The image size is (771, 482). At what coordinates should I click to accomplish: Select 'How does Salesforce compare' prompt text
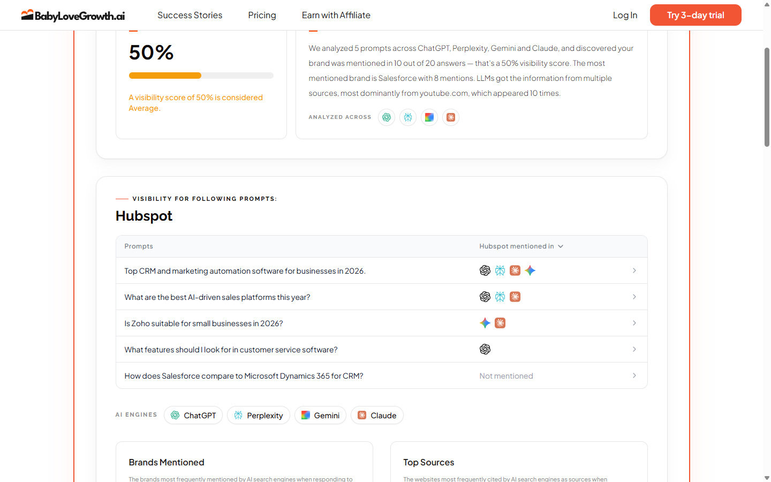pos(244,376)
